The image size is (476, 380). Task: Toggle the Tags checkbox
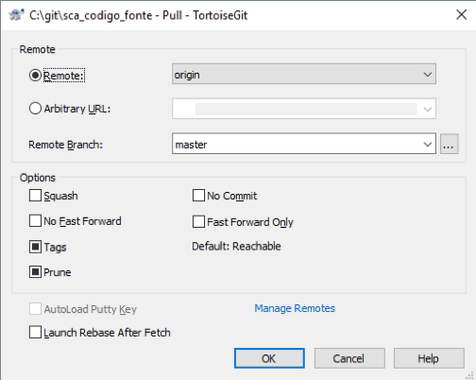(x=35, y=247)
